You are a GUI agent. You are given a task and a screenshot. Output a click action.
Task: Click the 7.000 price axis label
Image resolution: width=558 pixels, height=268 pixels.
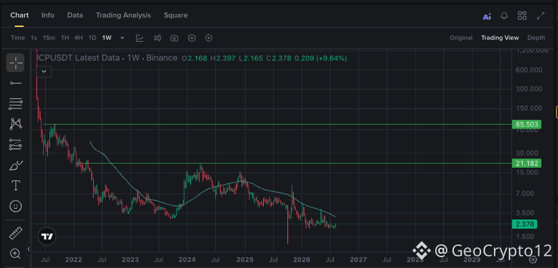coord(525,193)
